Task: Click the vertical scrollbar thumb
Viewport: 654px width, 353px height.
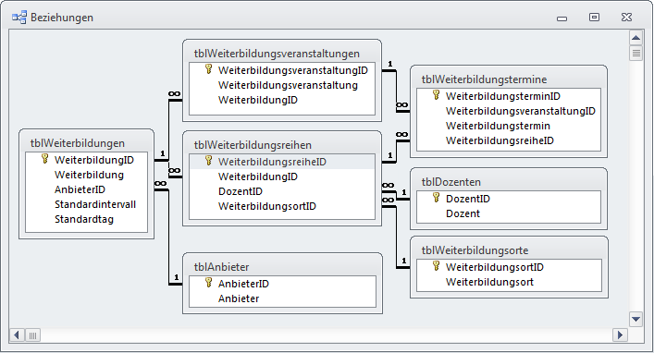Action: click(635, 54)
